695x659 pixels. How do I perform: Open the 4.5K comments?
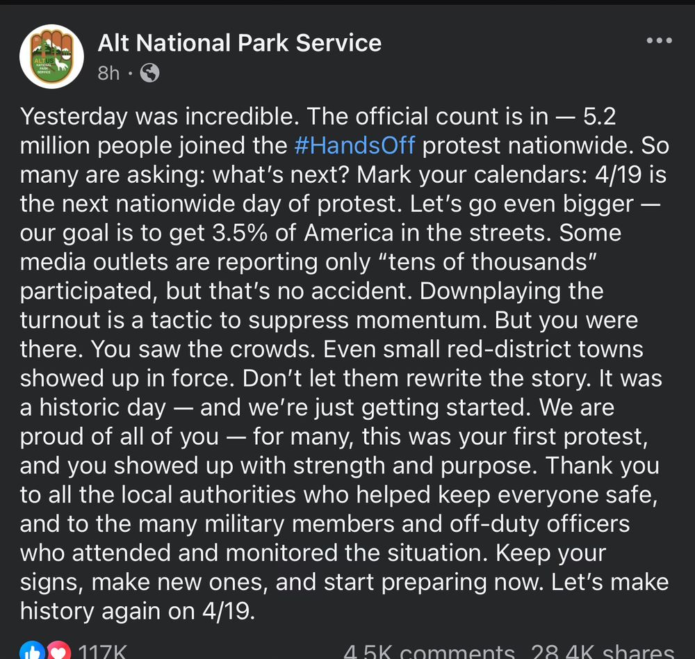click(x=428, y=652)
